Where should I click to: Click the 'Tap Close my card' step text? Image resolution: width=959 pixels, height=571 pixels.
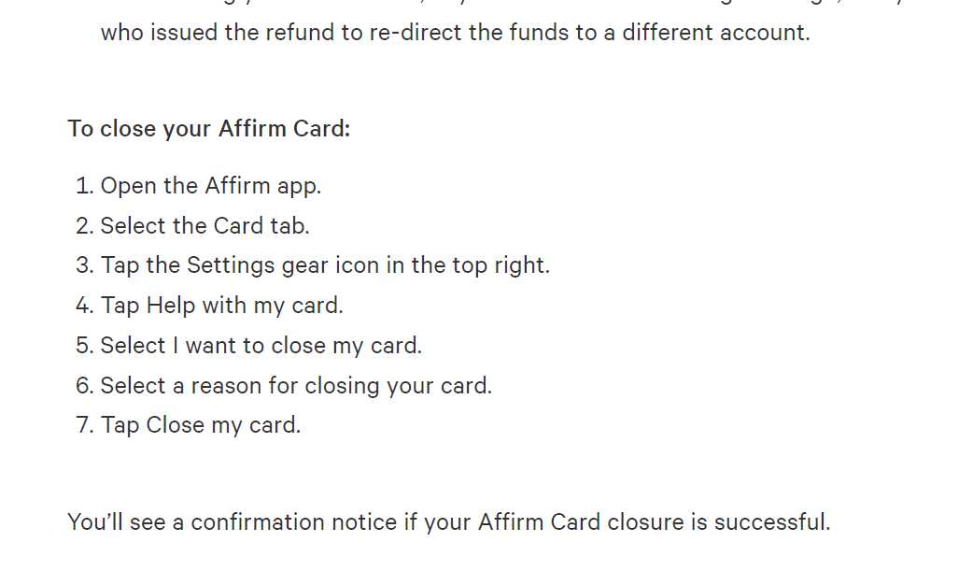click(x=201, y=425)
